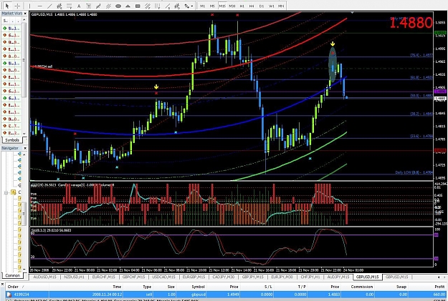Image resolution: width=448 pixels, height=301 pixels.
Task: Open the GBPCHF,M15 chart tab
Action: tap(133, 277)
